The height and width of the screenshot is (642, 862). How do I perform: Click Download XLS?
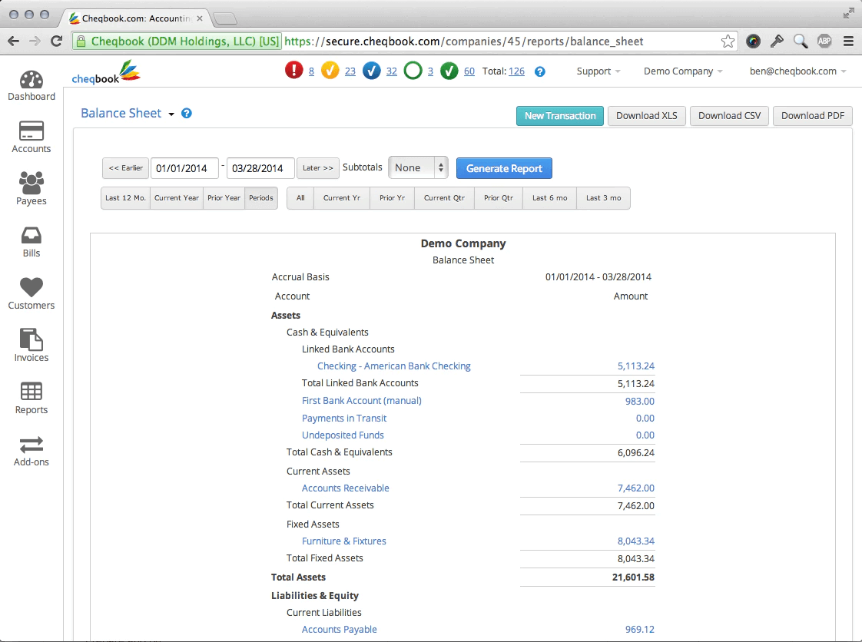(x=647, y=116)
